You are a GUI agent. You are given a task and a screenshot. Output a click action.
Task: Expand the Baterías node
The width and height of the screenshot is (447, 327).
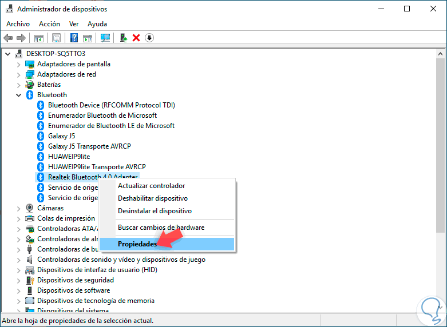click(x=18, y=85)
